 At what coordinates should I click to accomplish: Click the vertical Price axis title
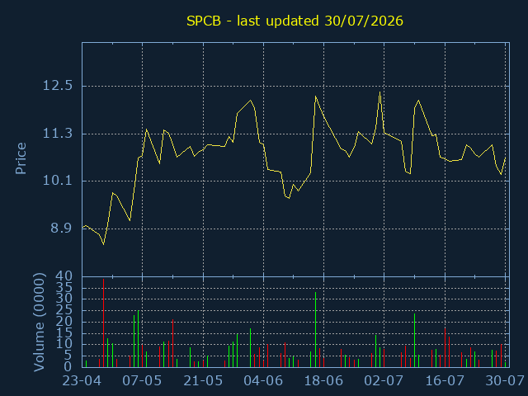click(21, 158)
